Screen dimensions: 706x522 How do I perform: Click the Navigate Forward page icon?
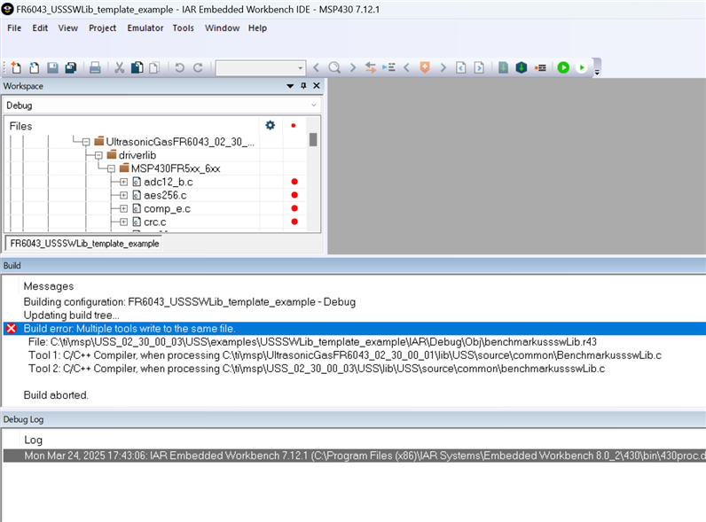[479, 67]
